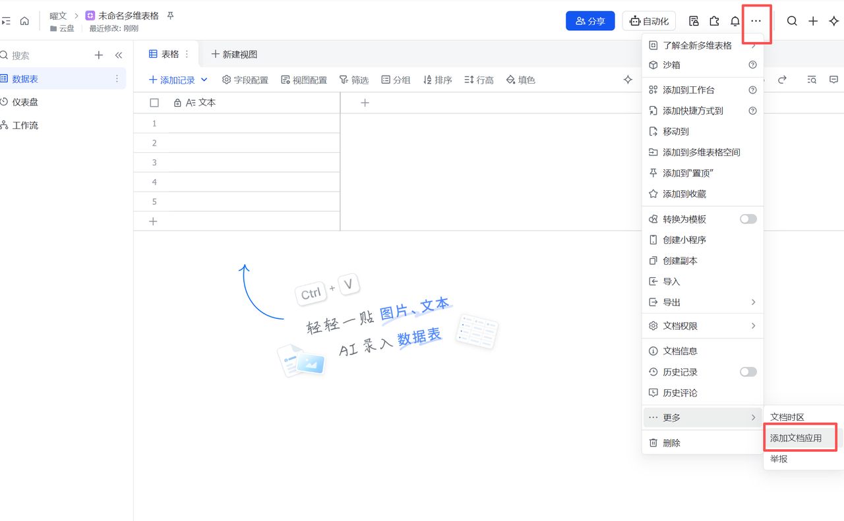Open the notification bell icon
The height and width of the screenshot is (521, 844).
pos(735,21)
